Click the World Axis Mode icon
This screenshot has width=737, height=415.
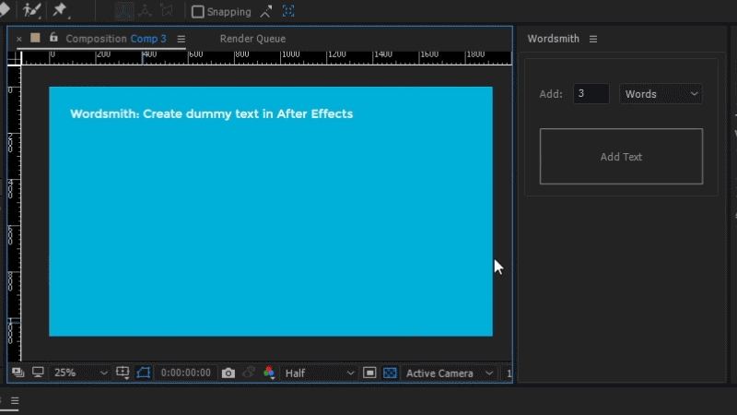coord(145,11)
